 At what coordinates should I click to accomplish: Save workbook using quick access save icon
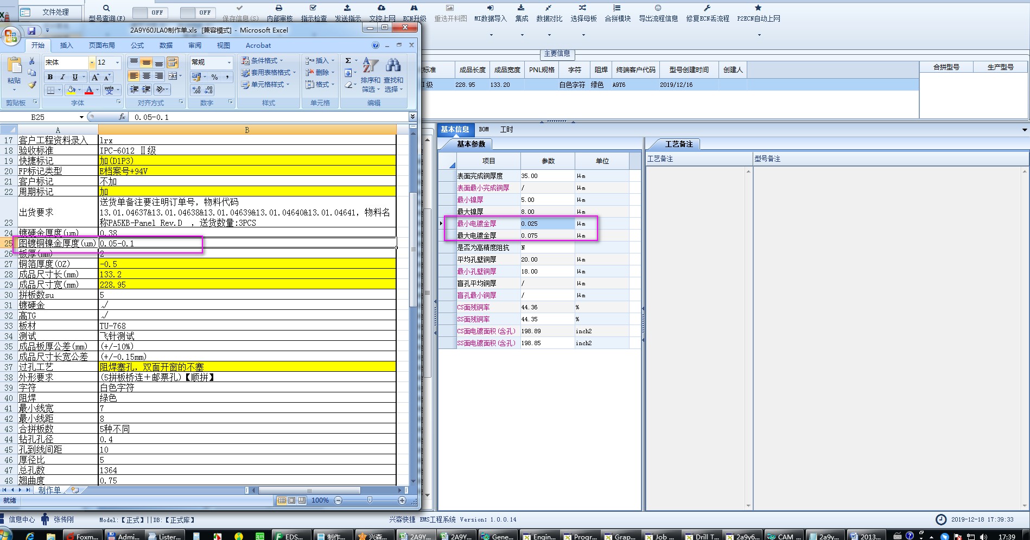click(31, 31)
